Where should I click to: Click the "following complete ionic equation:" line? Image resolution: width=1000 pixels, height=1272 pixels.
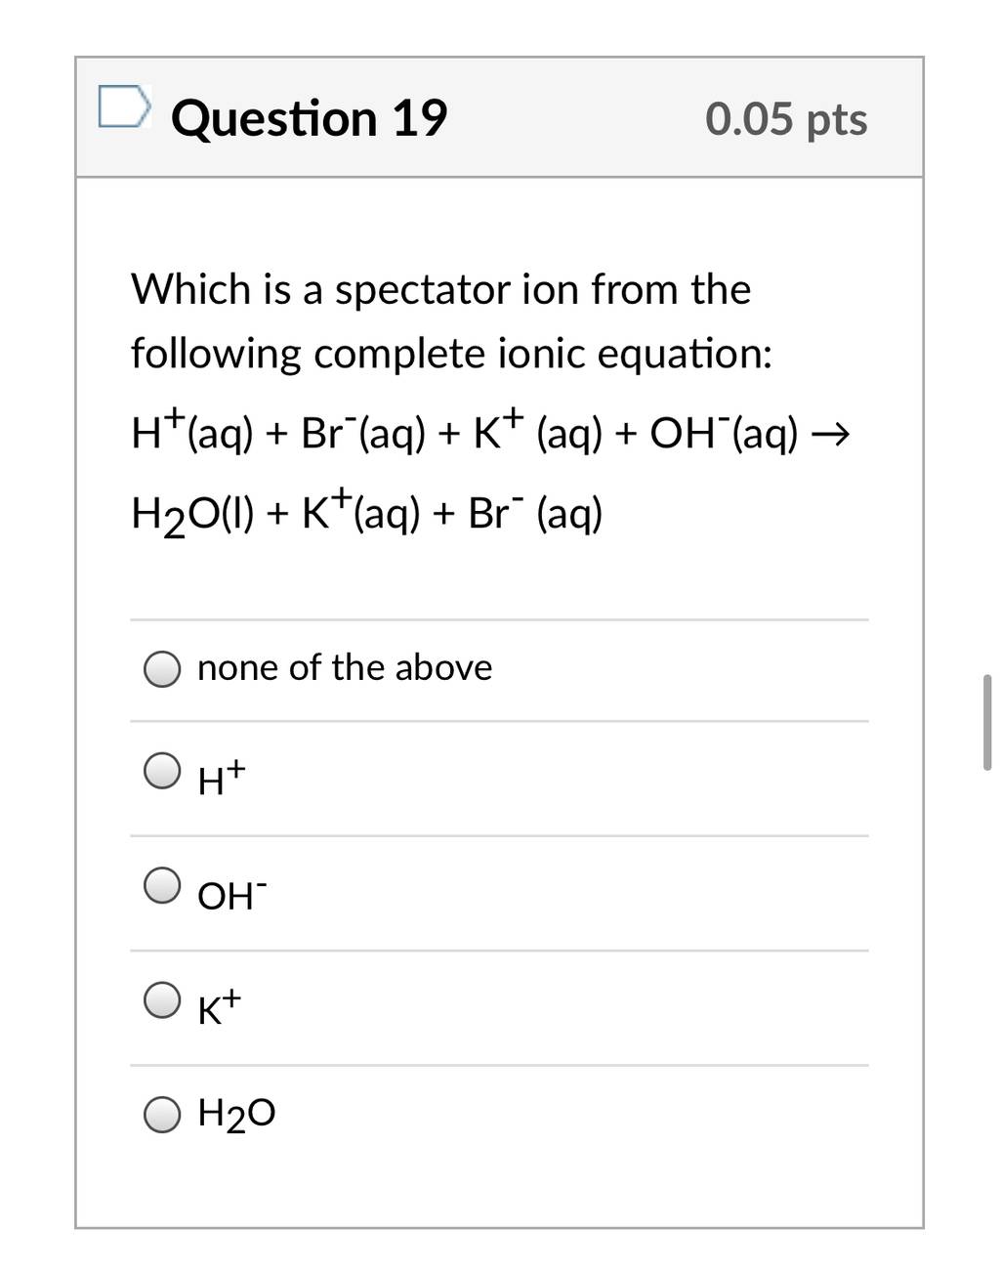tap(452, 354)
